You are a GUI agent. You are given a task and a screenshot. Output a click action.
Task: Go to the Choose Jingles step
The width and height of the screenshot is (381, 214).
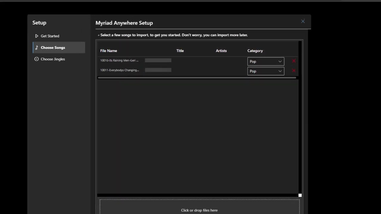point(59,59)
